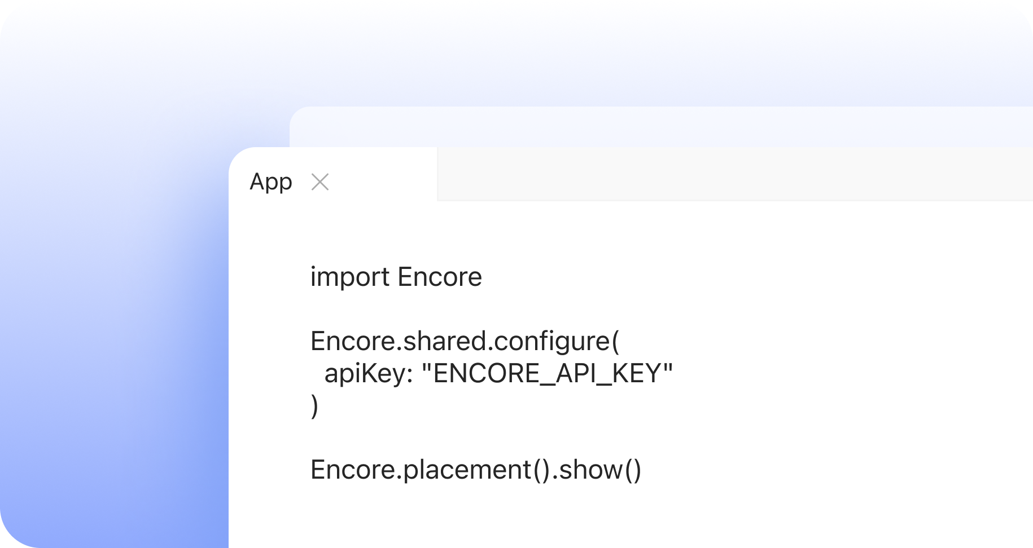This screenshot has height=548, width=1033.
Task: Click the "import" keyword in the code
Action: (x=350, y=277)
